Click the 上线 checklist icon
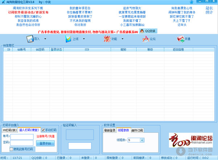218x160 pixels. [x=68, y=39]
